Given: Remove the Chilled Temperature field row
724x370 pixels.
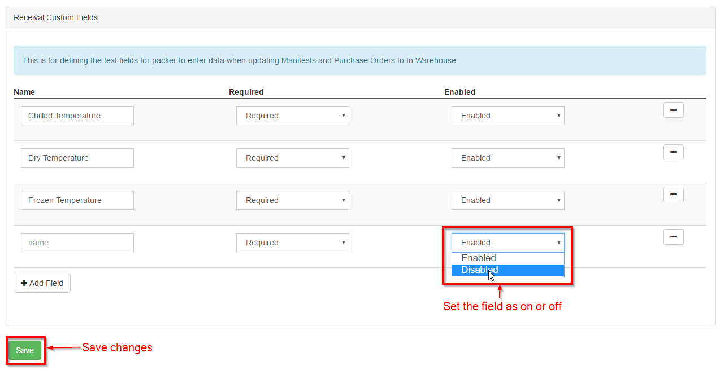Looking at the screenshot, I should [673, 109].
